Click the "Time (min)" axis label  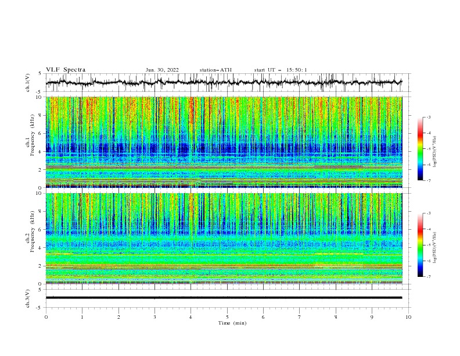pyautogui.click(x=232, y=323)
